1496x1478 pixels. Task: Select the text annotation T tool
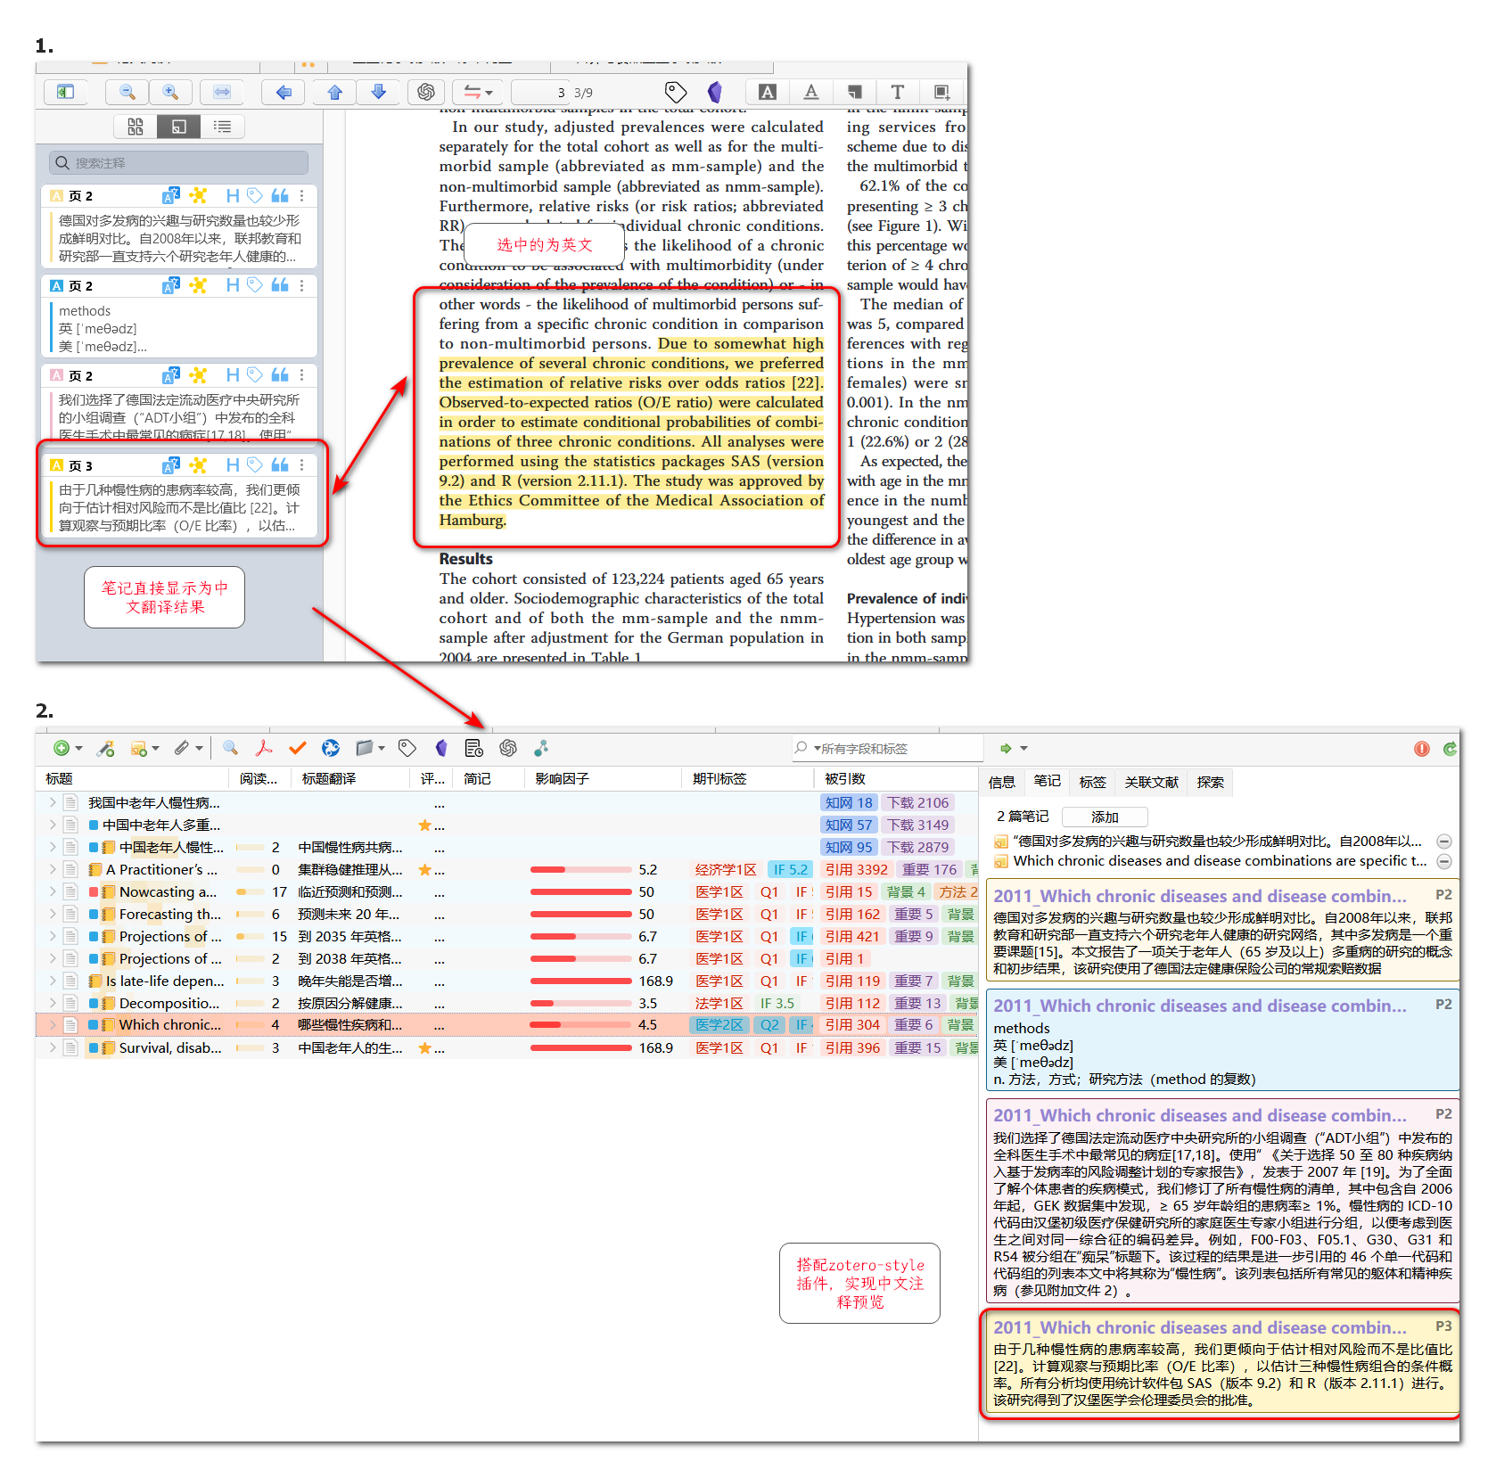click(898, 92)
